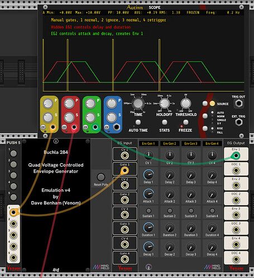Toggle the scope STATS button
Screen dimensions: 254x278
click(x=164, y=122)
